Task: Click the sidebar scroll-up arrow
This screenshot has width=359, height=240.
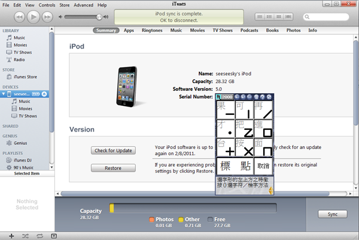Action: [x=51, y=29]
